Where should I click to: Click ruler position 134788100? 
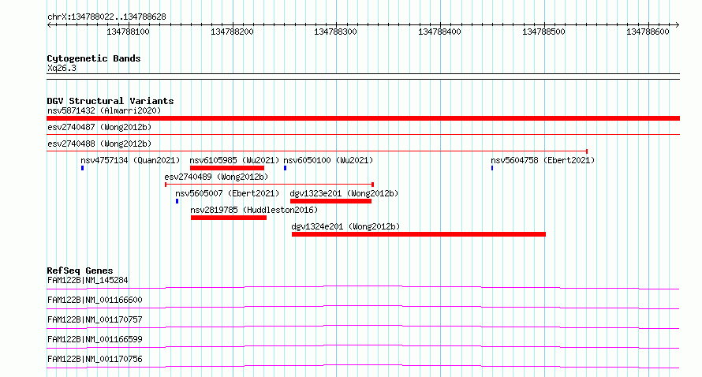128,32
